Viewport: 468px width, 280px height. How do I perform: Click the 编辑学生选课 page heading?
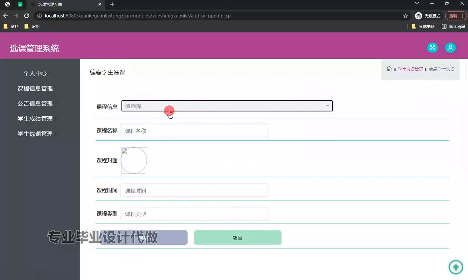(x=108, y=72)
